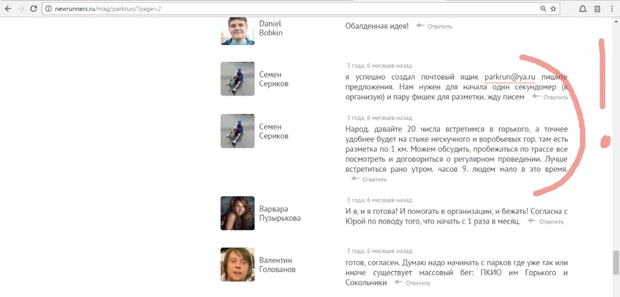This screenshot has height=297, width=620.
Task: Reload the page with the refresh icon
Action: tap(34, 8)
